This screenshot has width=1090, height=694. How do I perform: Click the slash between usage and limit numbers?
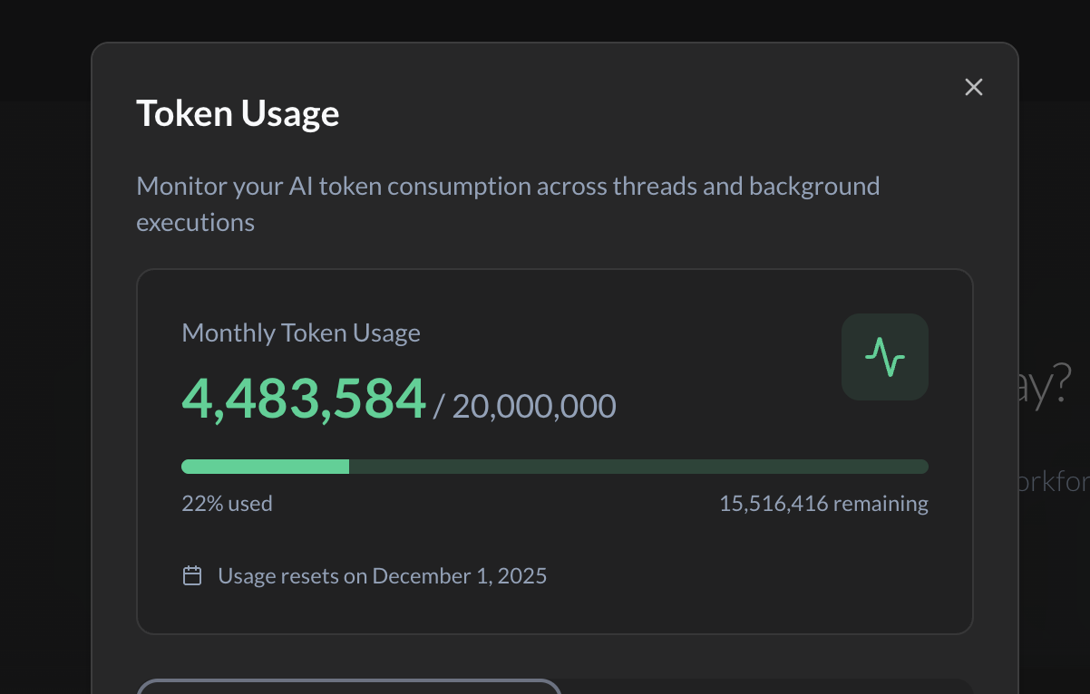pos(439,406)
